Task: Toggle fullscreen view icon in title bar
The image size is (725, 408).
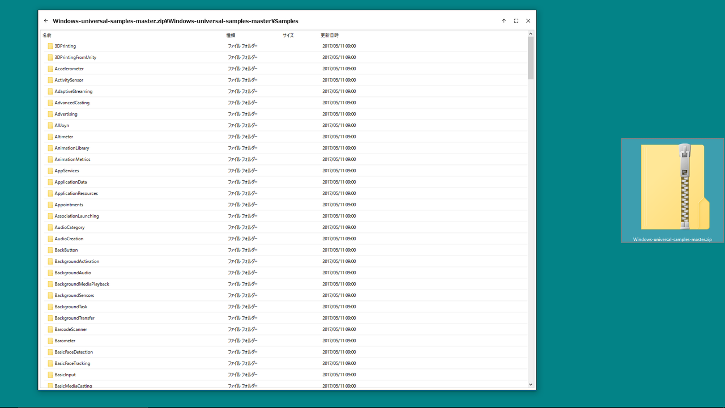Action: (x=516, y=21)
